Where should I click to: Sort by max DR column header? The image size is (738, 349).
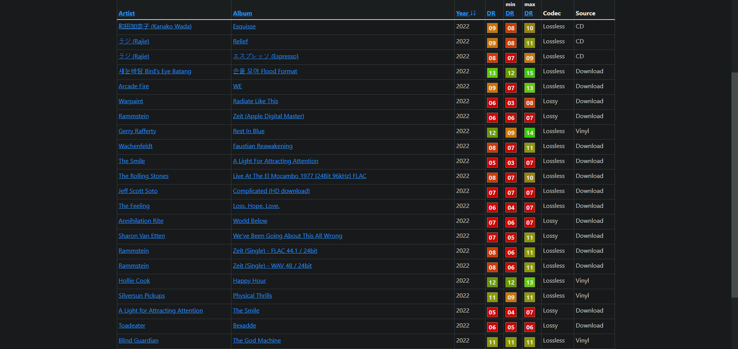[x=529, y=13]
